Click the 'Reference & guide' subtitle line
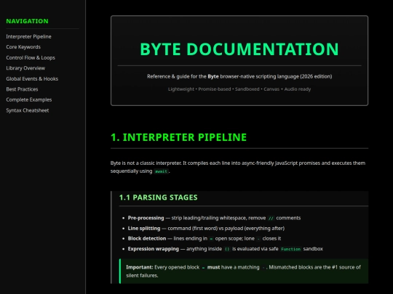Viewport: 393px width, 294px height. tap(239, 76)
